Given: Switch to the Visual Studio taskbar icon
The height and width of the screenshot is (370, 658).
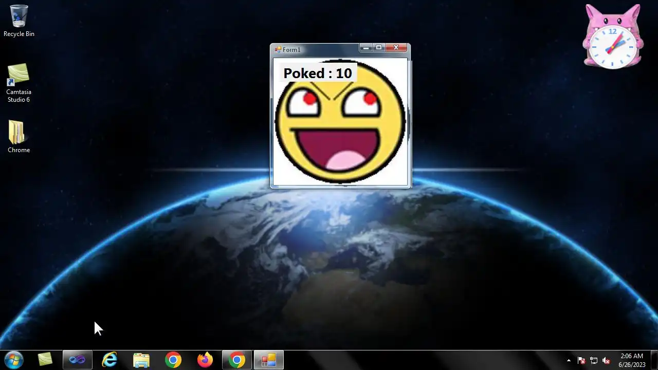Looking at the screenshot, I should click(77, 360).
